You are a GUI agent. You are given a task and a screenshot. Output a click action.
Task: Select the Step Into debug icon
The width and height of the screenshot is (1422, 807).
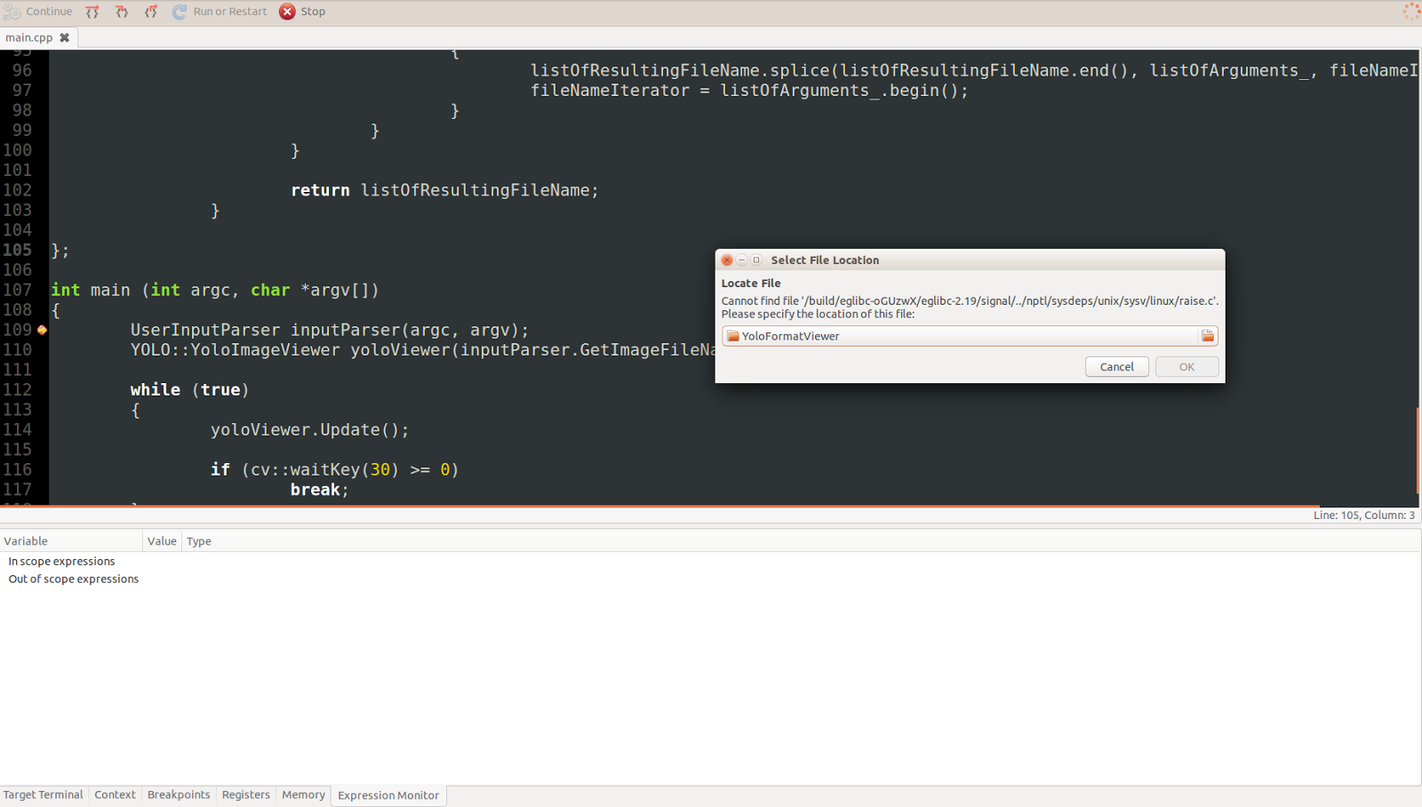click(x=122, y=11)
